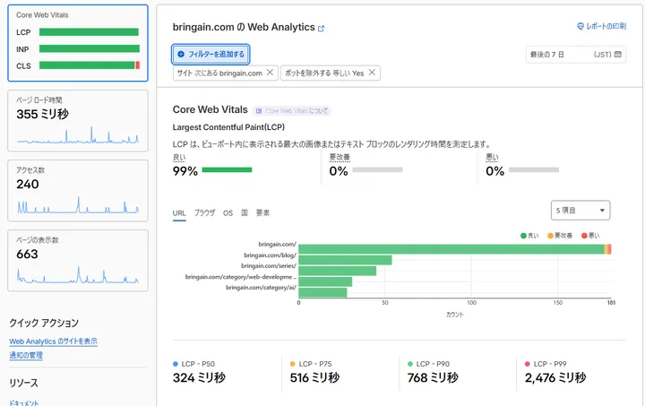The height and width of the screenshot is (406, 645).
Task: Click the LCP bar in Core Web Vitals card
Action: coord(89,32)
